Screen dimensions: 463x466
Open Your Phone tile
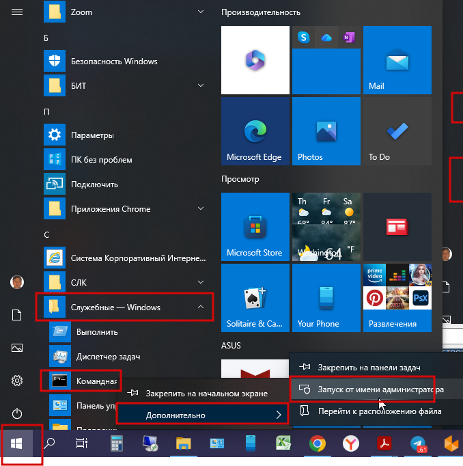point(326,298)
